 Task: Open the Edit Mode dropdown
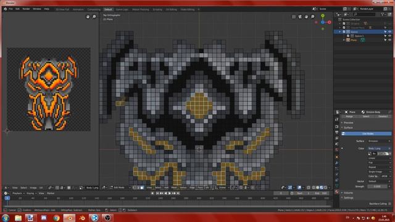[120, 187]
